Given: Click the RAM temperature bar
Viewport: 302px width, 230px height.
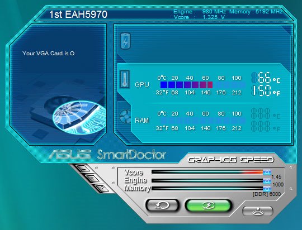Looking at the screenshot, I should tap(202, 121).
